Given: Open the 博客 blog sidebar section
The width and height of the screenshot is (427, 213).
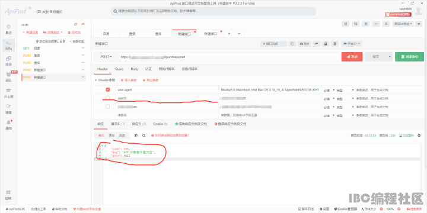Looking at the screenshot, I should (8, 109).
